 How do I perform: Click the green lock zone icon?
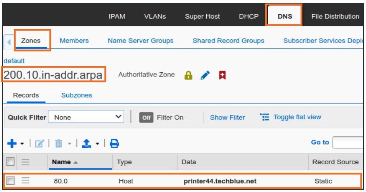188,75
